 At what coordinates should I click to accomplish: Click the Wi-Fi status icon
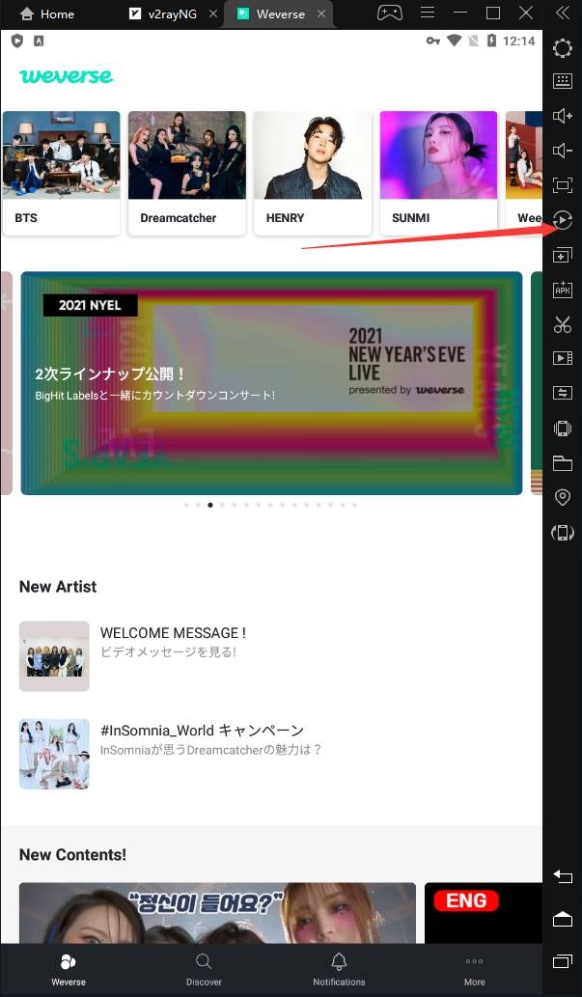[454, 41]
